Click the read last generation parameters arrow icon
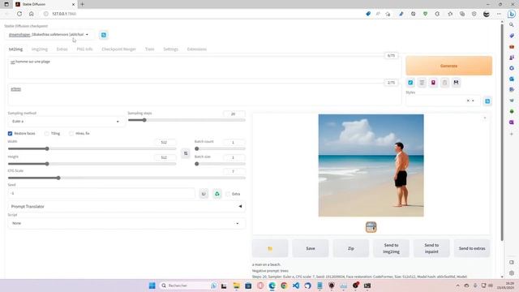 (410, 83)
